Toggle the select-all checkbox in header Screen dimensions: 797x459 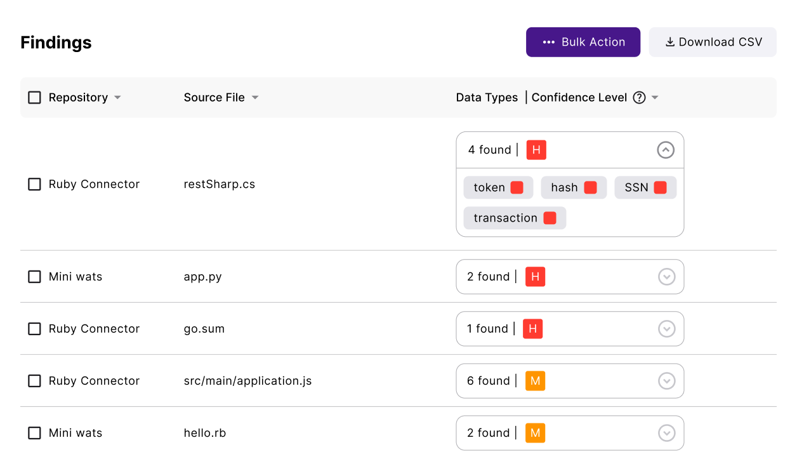[x=34, y=97]
